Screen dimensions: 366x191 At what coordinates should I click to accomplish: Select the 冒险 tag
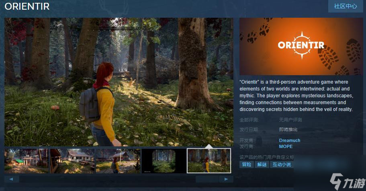[247, 164]
